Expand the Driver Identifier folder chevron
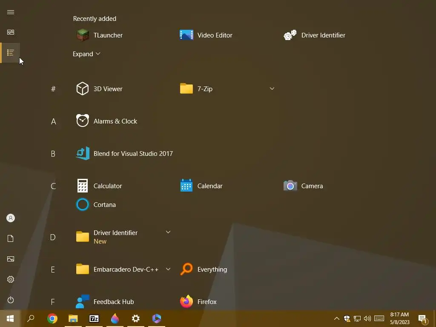Screen dimensions: 436x327 click(x=168, y=232)
